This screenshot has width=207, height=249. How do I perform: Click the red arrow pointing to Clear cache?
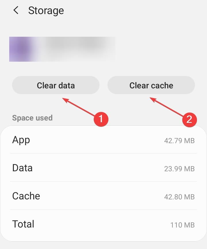tap(167, 107)
